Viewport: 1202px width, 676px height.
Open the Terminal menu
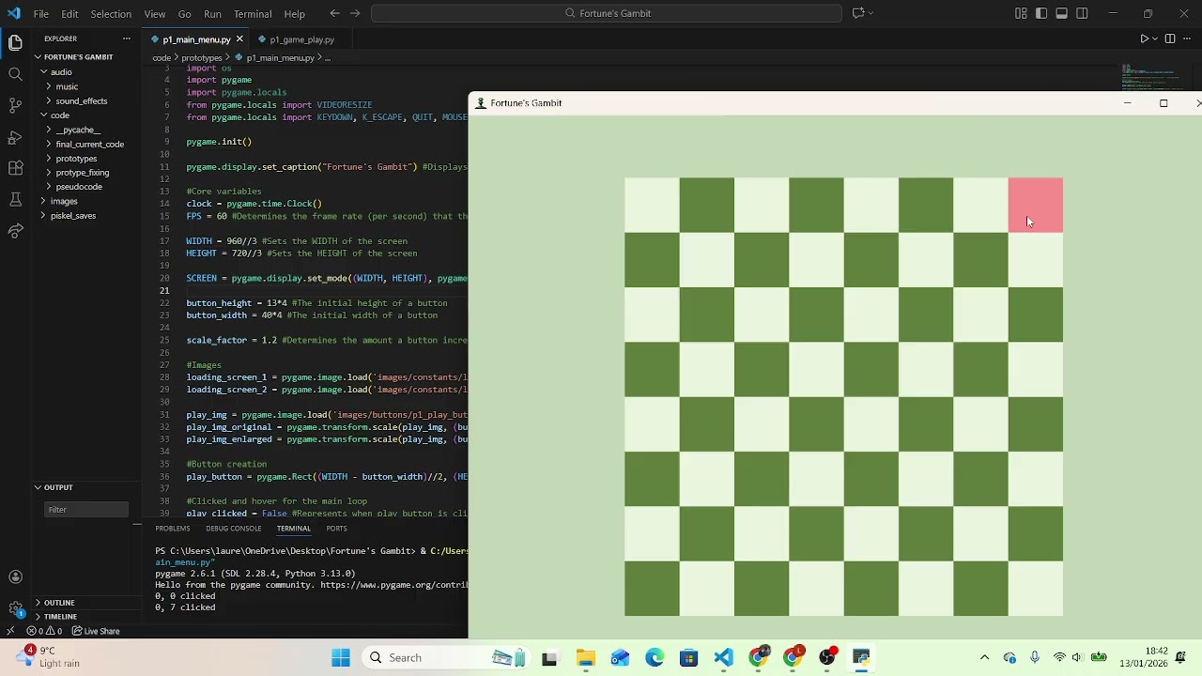pyautogui.click(x=253, y=14)
